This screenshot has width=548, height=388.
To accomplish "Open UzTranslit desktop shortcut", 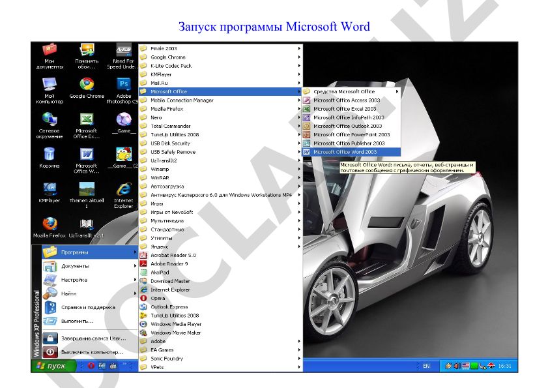I will coord(86,228).
